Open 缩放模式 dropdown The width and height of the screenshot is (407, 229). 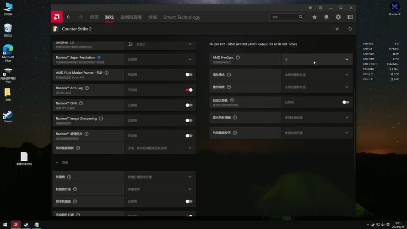pyautogui.click(x=317, y=75)
